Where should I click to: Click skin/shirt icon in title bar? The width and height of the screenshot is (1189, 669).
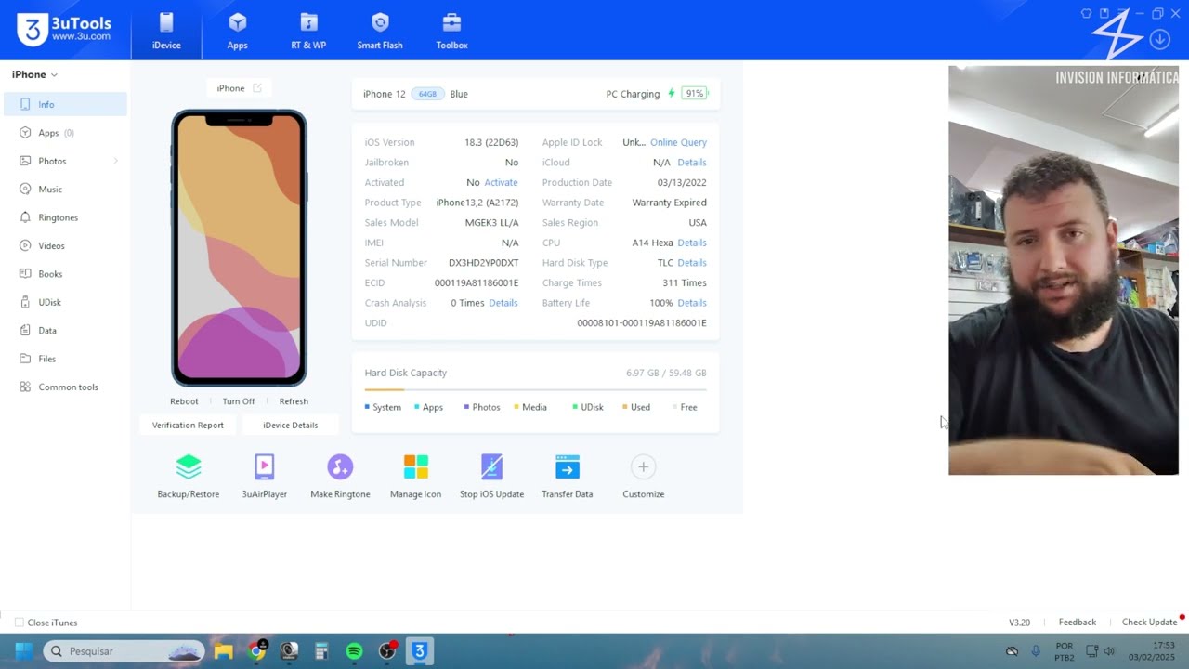click(1086, 13)
